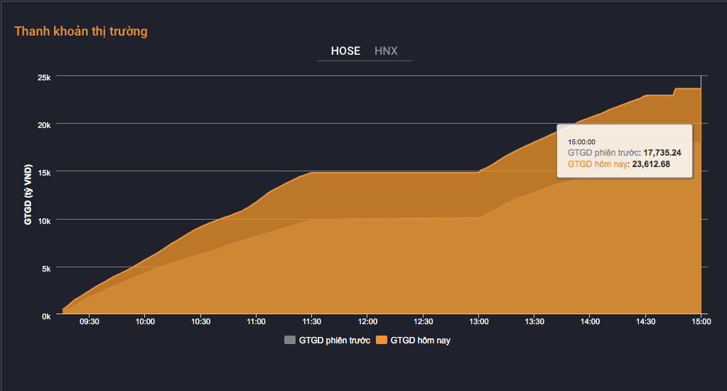
Task: Click the 25k y-axis label
Action: coord(43,77)
